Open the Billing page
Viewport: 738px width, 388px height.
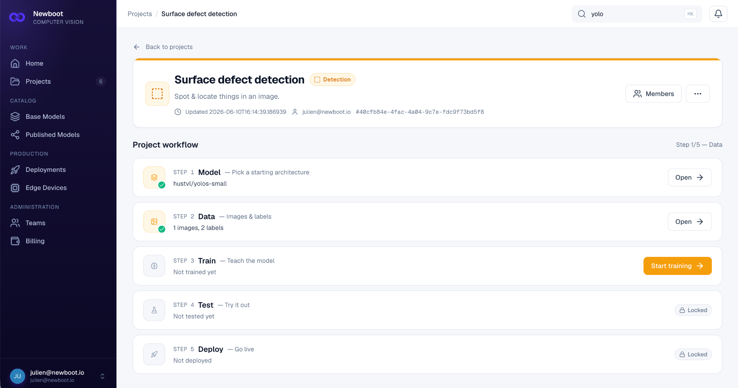[58, 241]
